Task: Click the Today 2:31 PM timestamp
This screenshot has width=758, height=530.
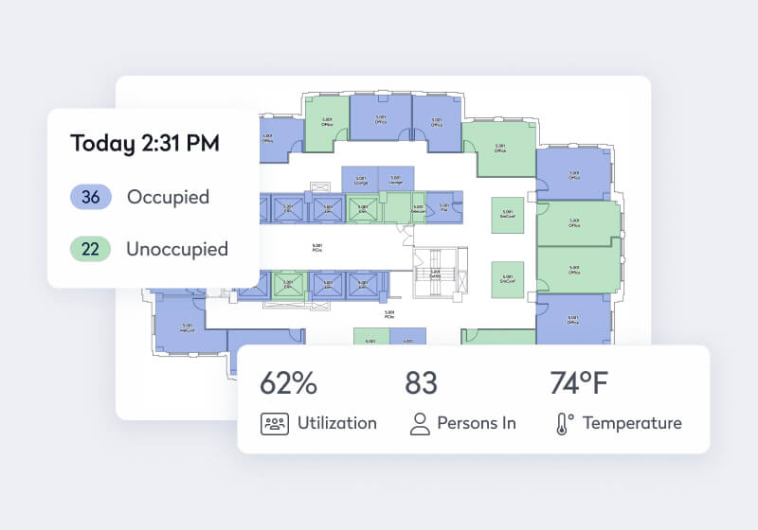Action: pos(145,144)
